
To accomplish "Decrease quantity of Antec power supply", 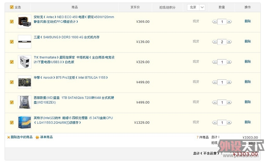I will click(214, 22).
